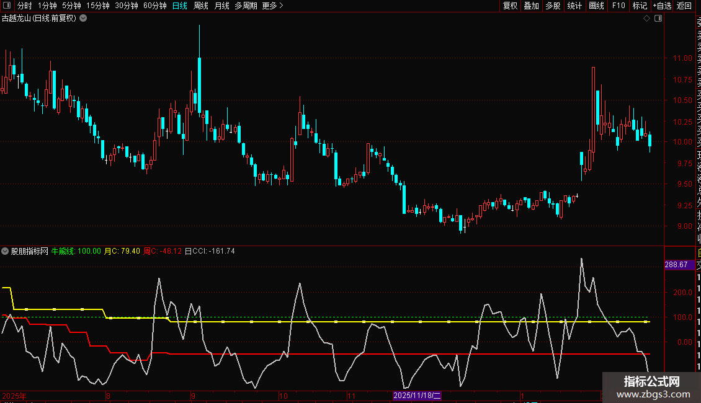This screenshot has height=403, width=701.
Task: Click month 11 on the time axis
Action: pyautogui.click(x=351, y=396)
